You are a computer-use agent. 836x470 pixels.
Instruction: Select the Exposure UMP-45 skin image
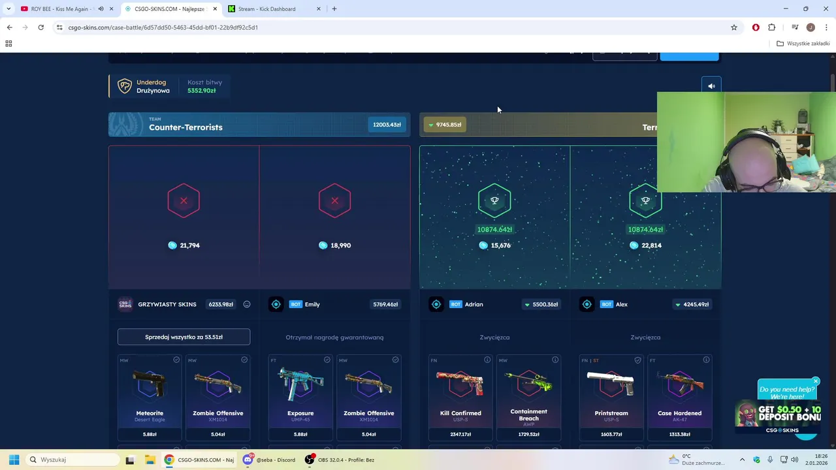tap(300, 384)
